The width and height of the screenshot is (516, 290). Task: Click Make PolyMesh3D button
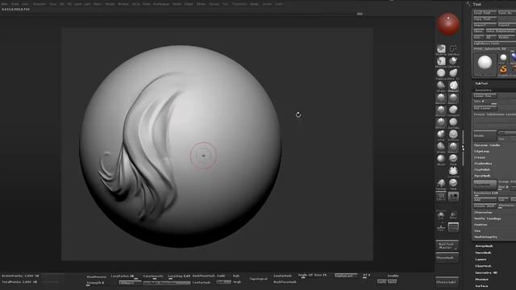coord(501,31)
